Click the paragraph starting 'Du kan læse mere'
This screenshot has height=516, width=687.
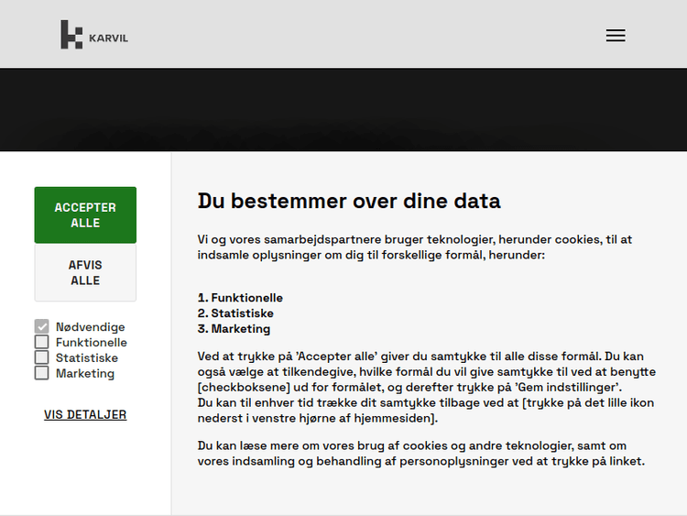click(x=421, y=453)
